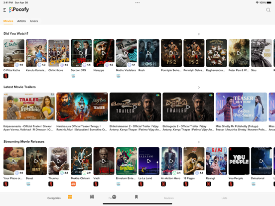This screenshot has width=275, height=206.
Task: Open Peter Pan & Wendy poster
Action: tap(239, 53)
